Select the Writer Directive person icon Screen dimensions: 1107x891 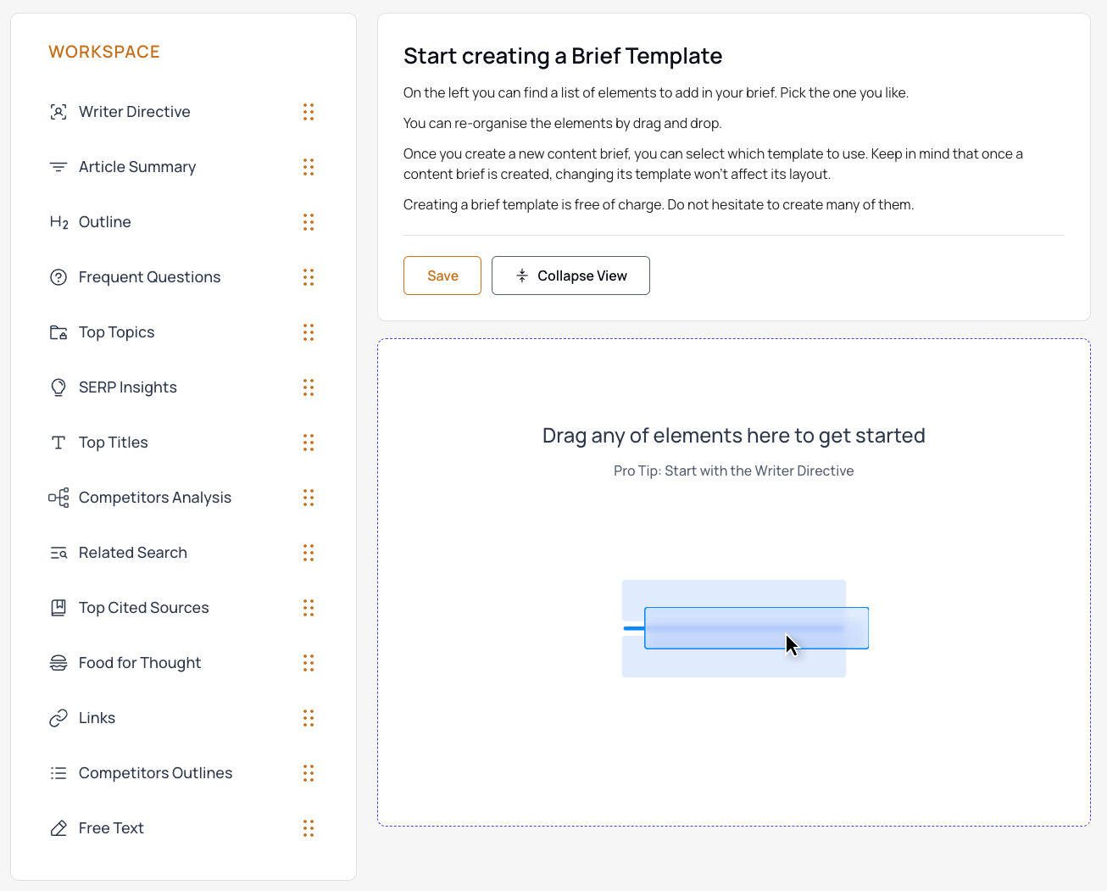(58, 111)
